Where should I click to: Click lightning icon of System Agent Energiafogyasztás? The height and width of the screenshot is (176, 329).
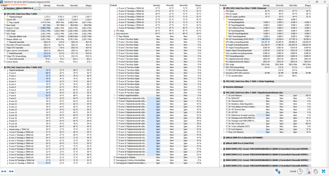(x=224, y=50)
